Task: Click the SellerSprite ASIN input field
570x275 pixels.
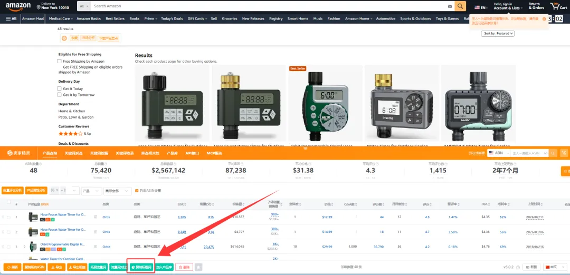Action: tap(529, 153)
